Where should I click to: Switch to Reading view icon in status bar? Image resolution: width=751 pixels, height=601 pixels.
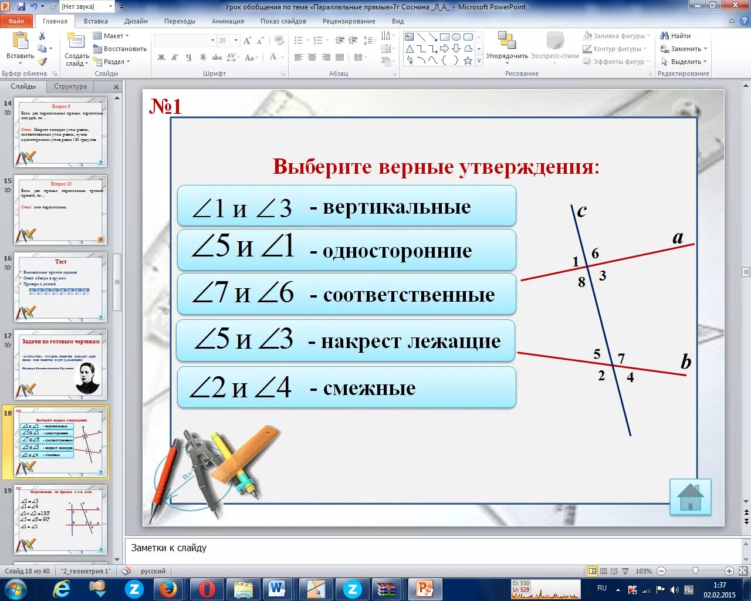pyautogui.click(x=614, y=571)
